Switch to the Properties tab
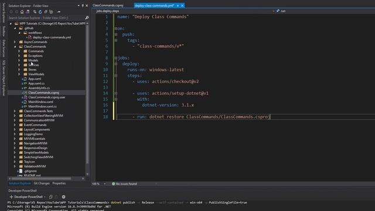The image size is (375, 211). pyautogui.click(x=59, y=183)
